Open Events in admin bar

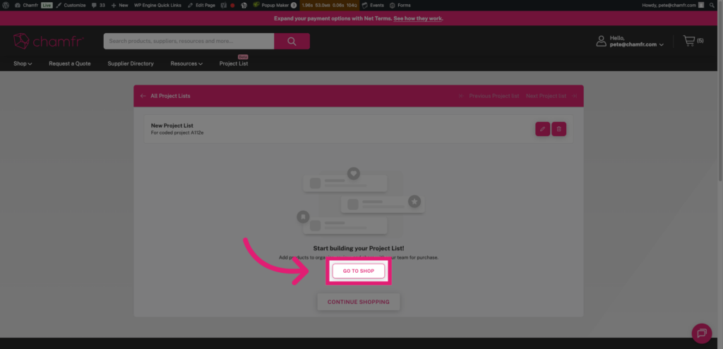(x=373, y=5)
